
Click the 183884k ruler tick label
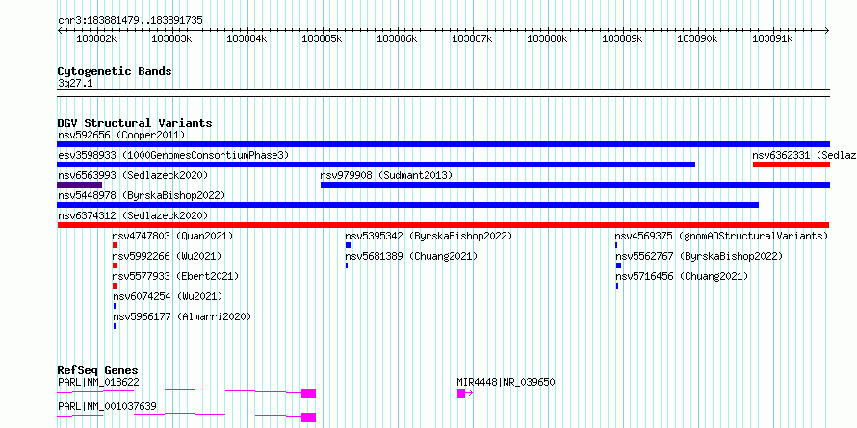[x=247, y=38]
